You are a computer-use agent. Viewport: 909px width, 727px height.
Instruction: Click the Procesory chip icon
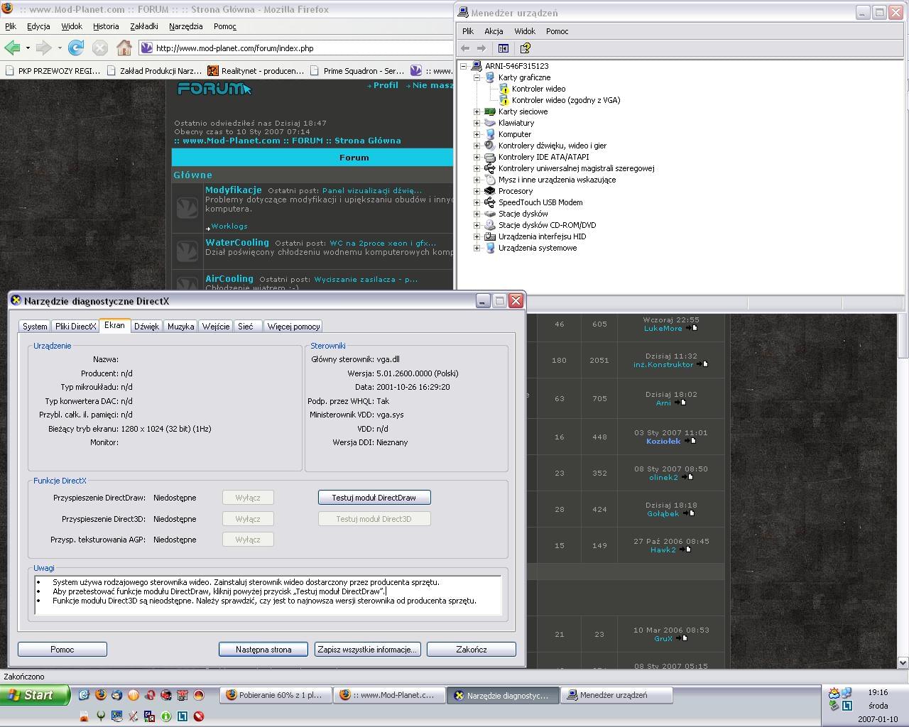pos(490,191)
